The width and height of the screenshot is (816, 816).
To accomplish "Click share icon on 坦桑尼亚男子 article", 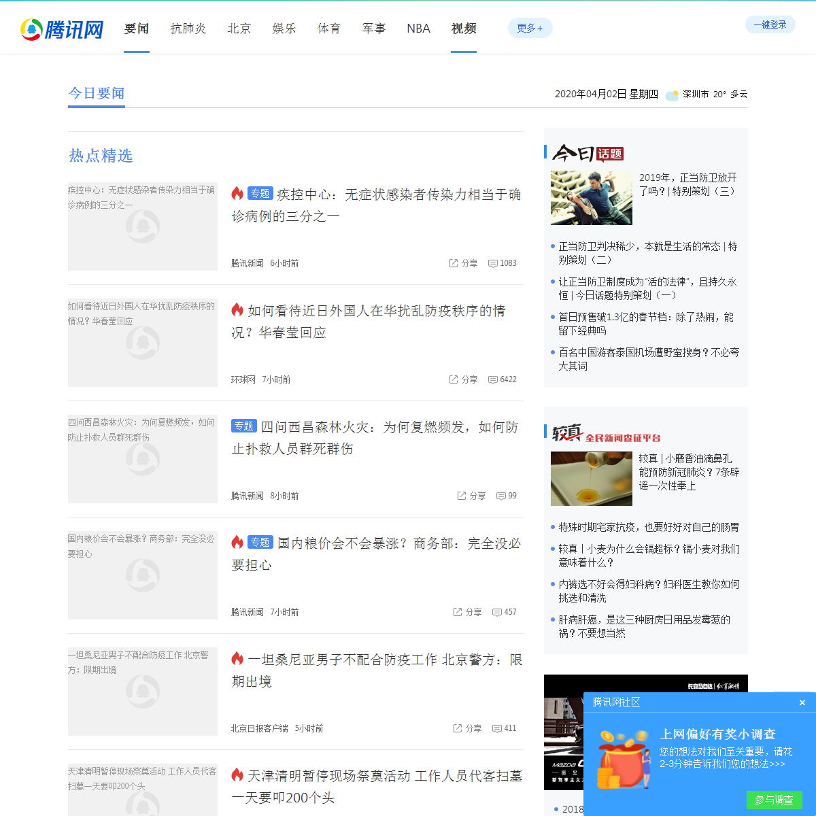I will [x=458, y=728].
